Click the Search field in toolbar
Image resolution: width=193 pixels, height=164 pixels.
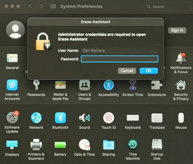click(x=167, y=6)
